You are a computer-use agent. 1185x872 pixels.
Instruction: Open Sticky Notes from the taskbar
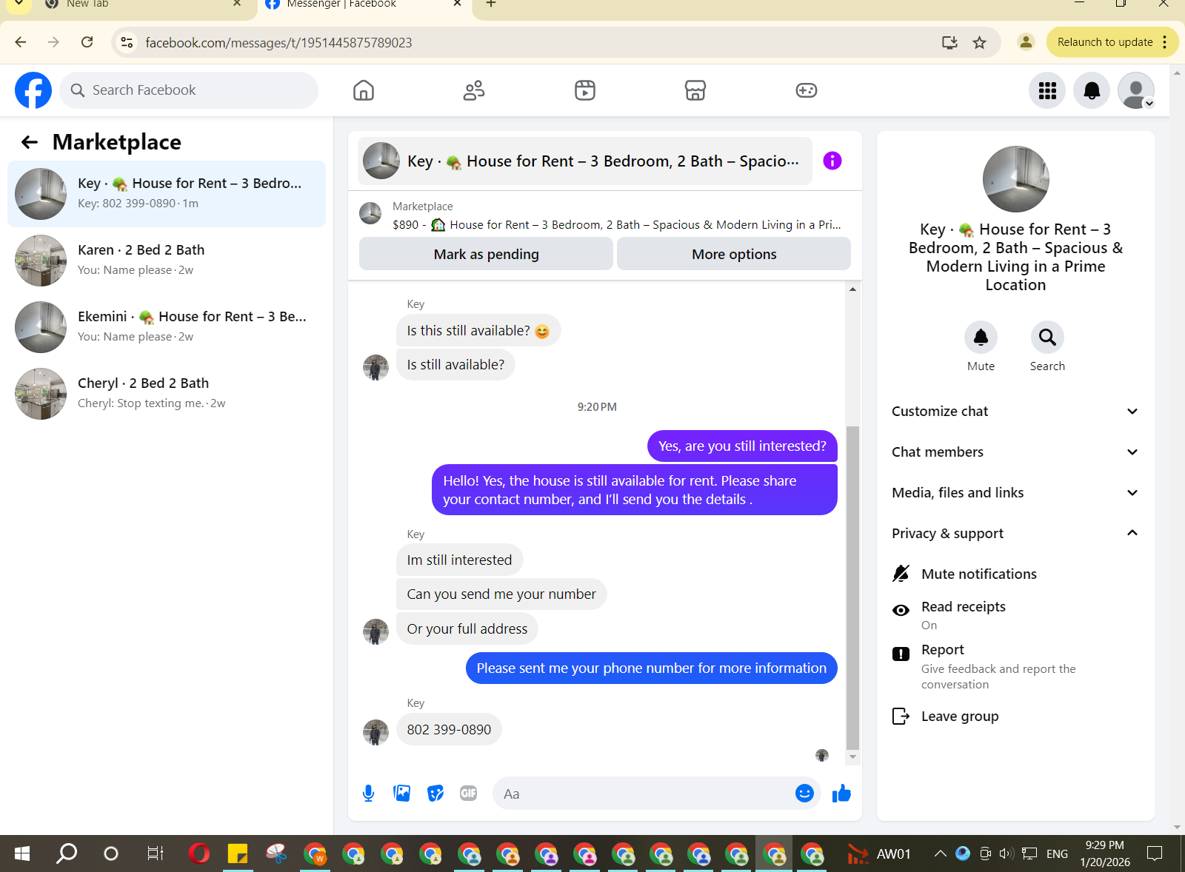(238, 853)
